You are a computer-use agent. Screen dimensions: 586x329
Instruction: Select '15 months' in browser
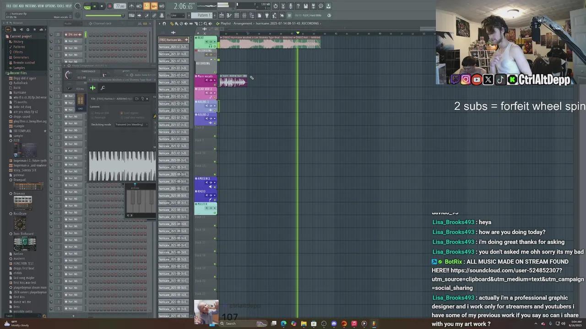pyautogui.click(x=20, y=102)
